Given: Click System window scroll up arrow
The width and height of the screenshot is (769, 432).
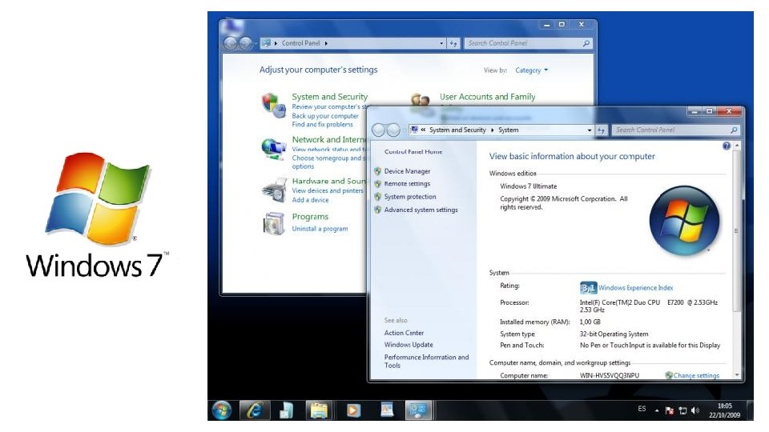Looking at the screenshot, I should [736, 146].
